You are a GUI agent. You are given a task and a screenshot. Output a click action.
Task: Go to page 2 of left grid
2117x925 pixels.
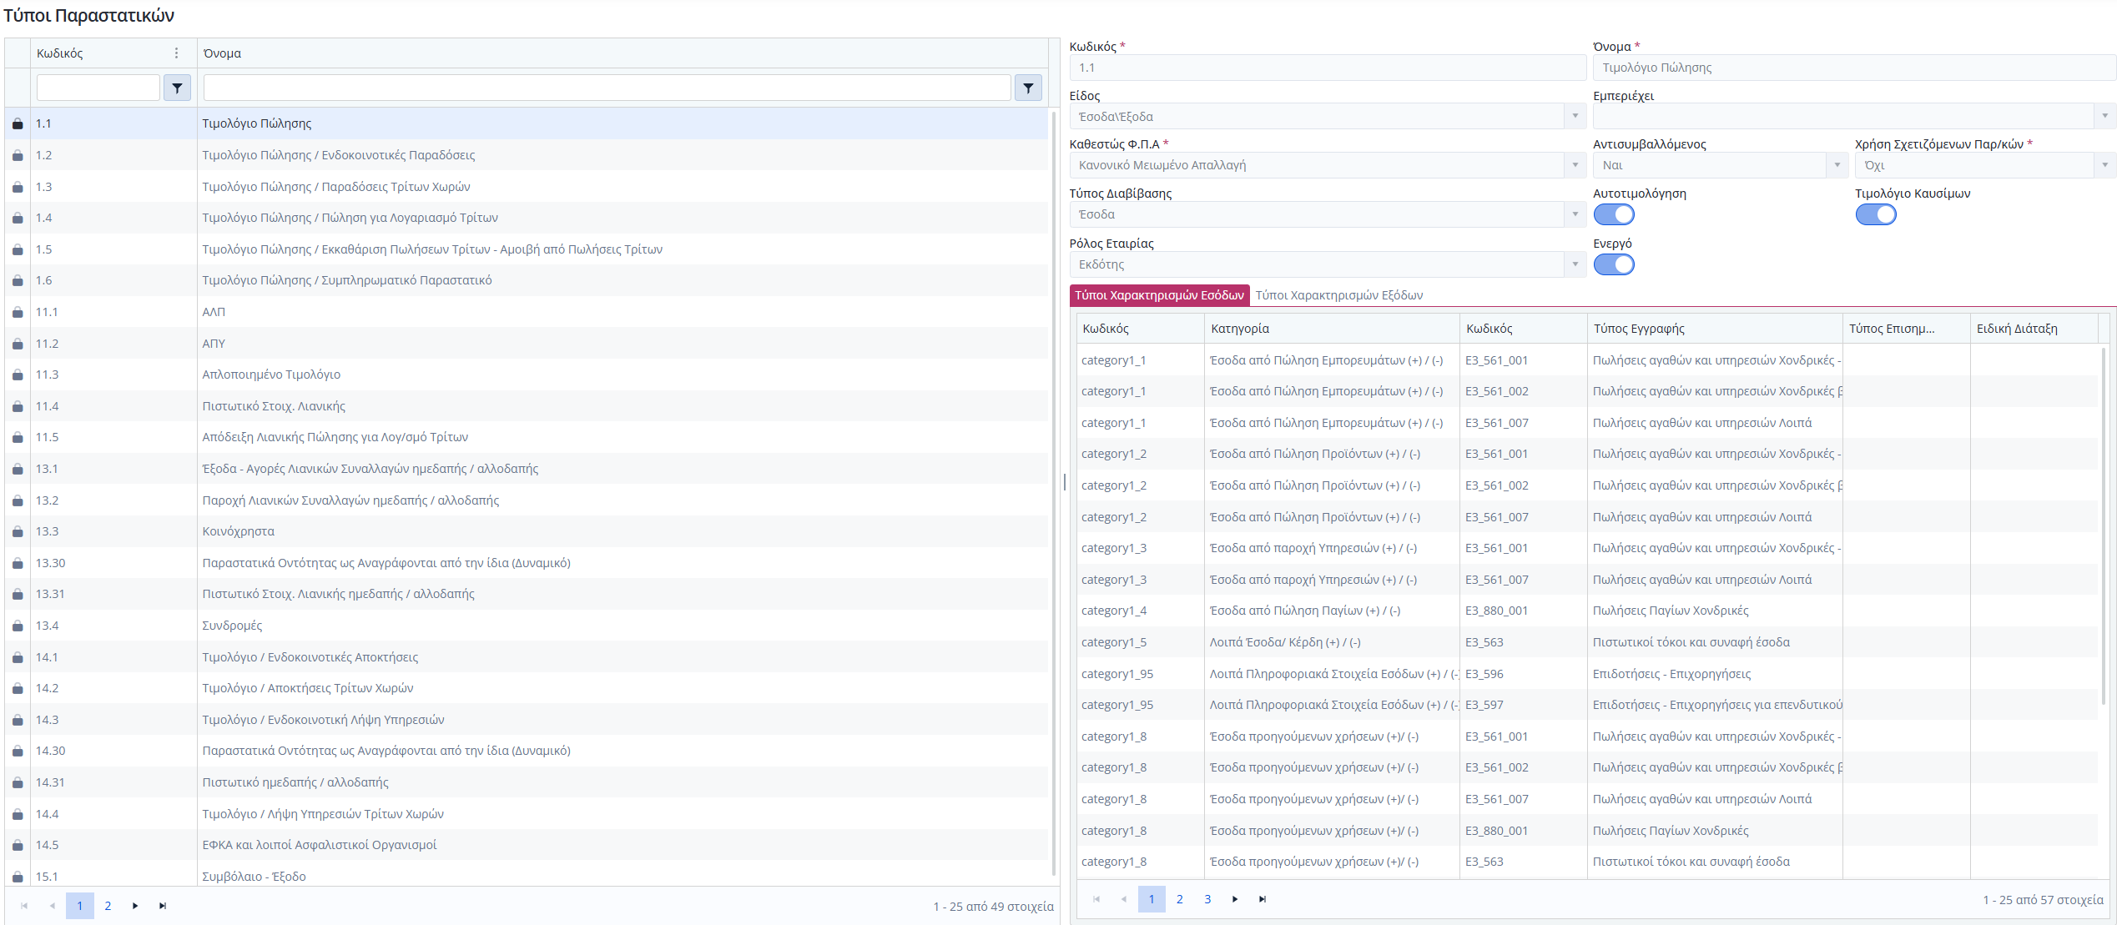click(108, 906)
